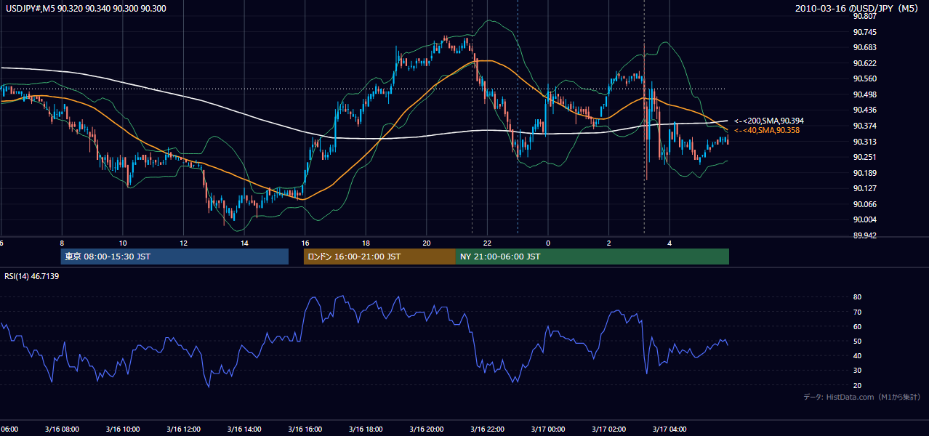Screen dimensions: 929x436
Task: Click the RSI 50 level label
Action: (857, 341)
